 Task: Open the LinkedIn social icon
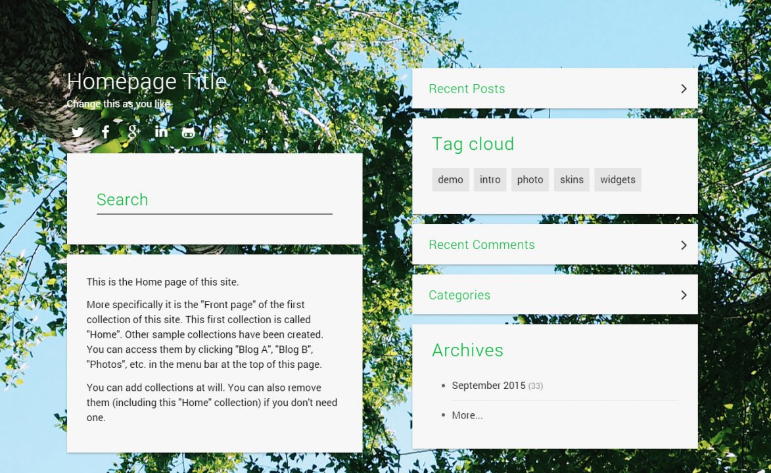[x=161, y=131]
